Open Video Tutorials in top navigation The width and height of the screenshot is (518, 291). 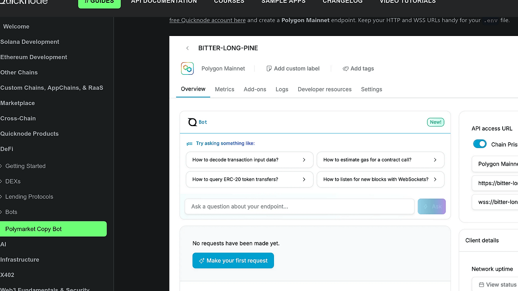[408, 2]
